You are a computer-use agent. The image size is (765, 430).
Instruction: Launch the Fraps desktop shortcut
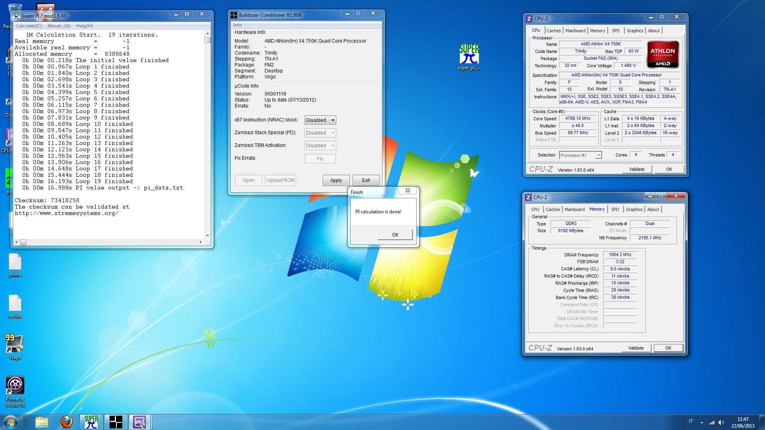click(15, 347)
